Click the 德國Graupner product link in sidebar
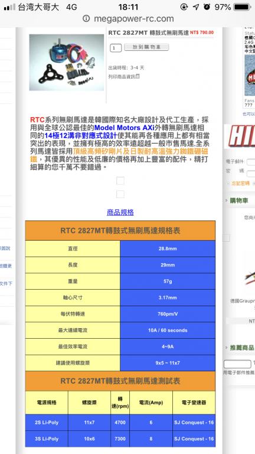 coord(243,301)
